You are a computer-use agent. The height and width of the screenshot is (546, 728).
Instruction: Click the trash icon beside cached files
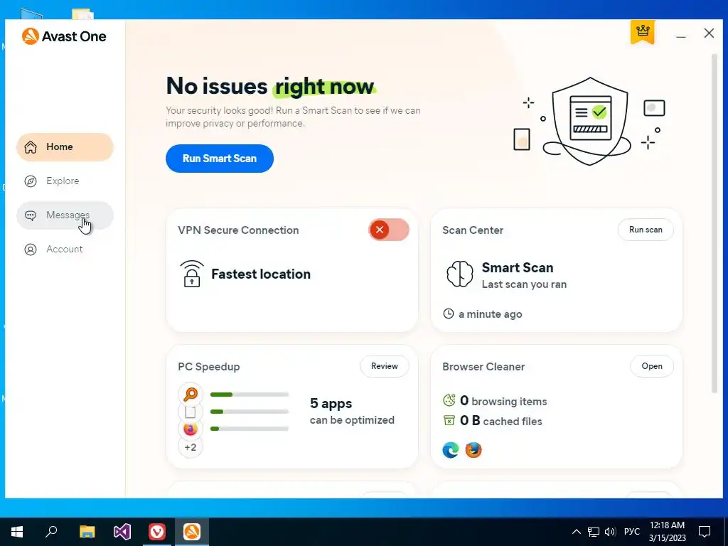[x=449, y=421]
